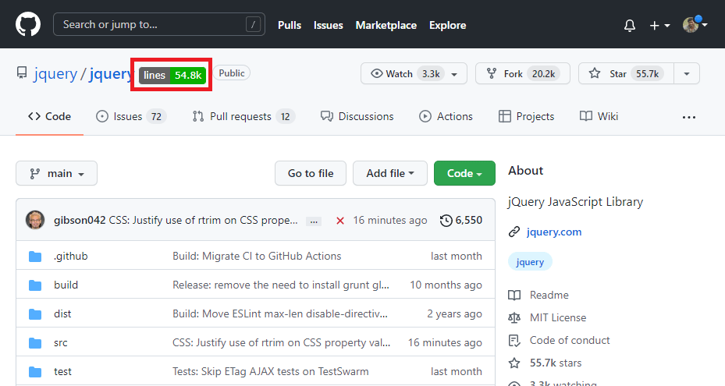Open the Migrate CI to GitHub Actions commit
The image size is (725, 386).
click(257, 256)
